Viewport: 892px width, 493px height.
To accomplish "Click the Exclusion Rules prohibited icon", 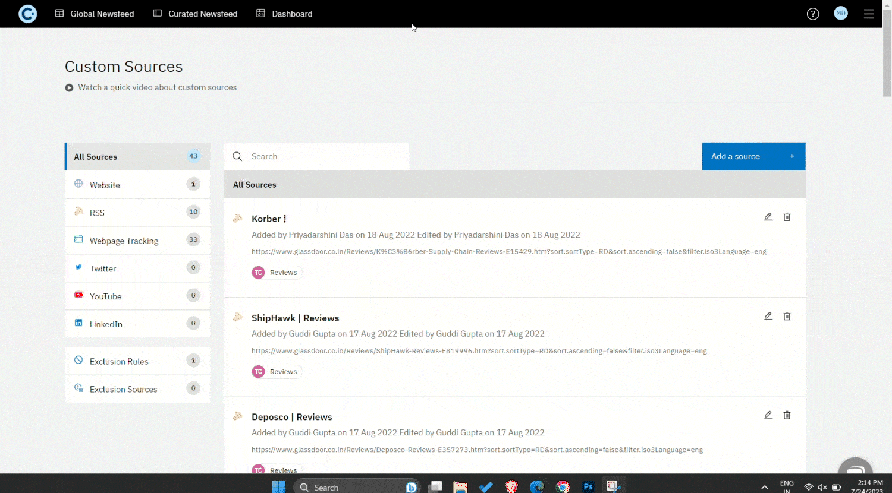I will click(78, 360).
